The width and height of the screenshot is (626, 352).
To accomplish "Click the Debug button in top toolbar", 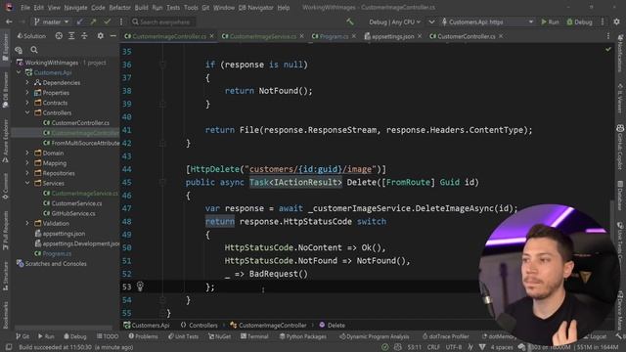I will [579, 22].
